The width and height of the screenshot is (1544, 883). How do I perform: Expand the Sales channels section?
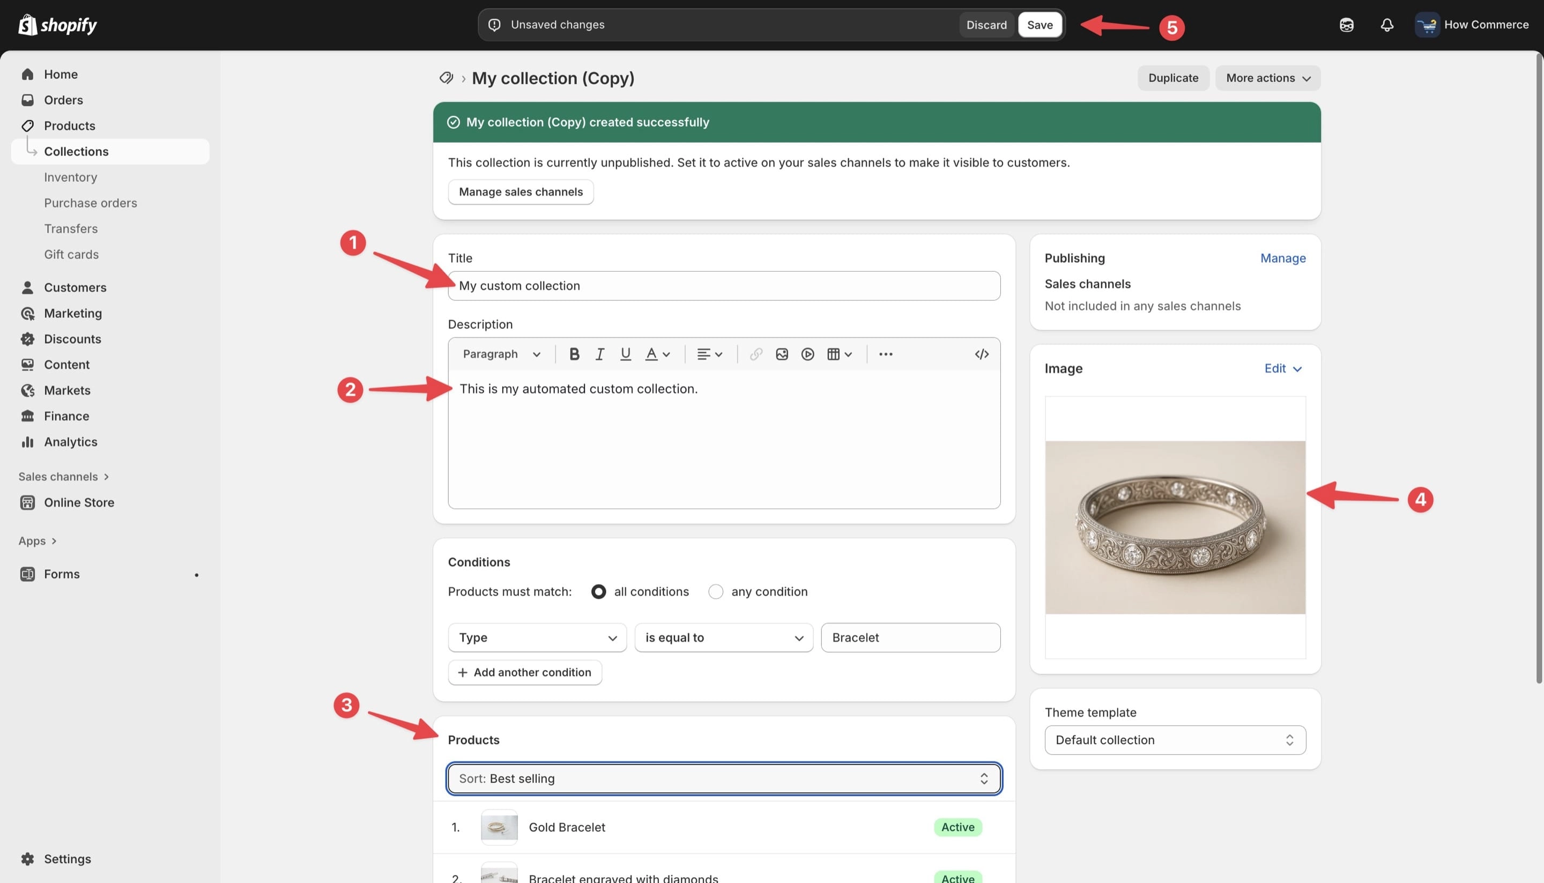[x=64, y=477]
